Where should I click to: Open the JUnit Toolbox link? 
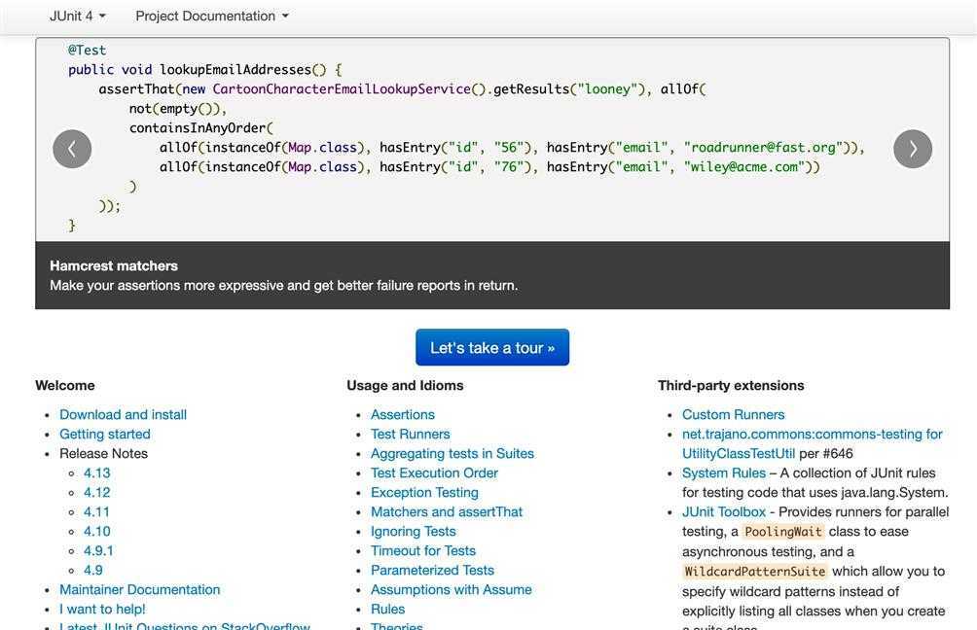click(x=723, y=511)
